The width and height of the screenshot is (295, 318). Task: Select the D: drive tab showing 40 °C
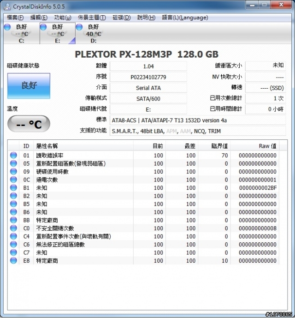point(93,34)
